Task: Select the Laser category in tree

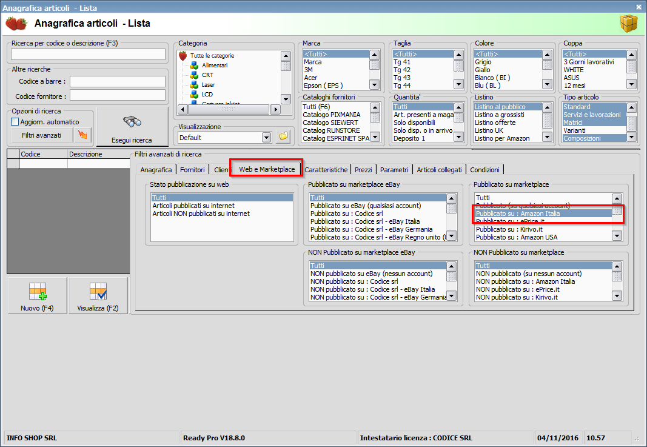Action: (208, 85)
